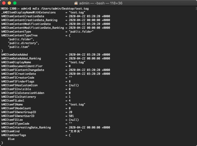Viewport: 197px width, 146px height.
Task: Click 'kMDItemFSFinderFlags' attribute name
Action: pyautogui.click(x=18, y=82)
